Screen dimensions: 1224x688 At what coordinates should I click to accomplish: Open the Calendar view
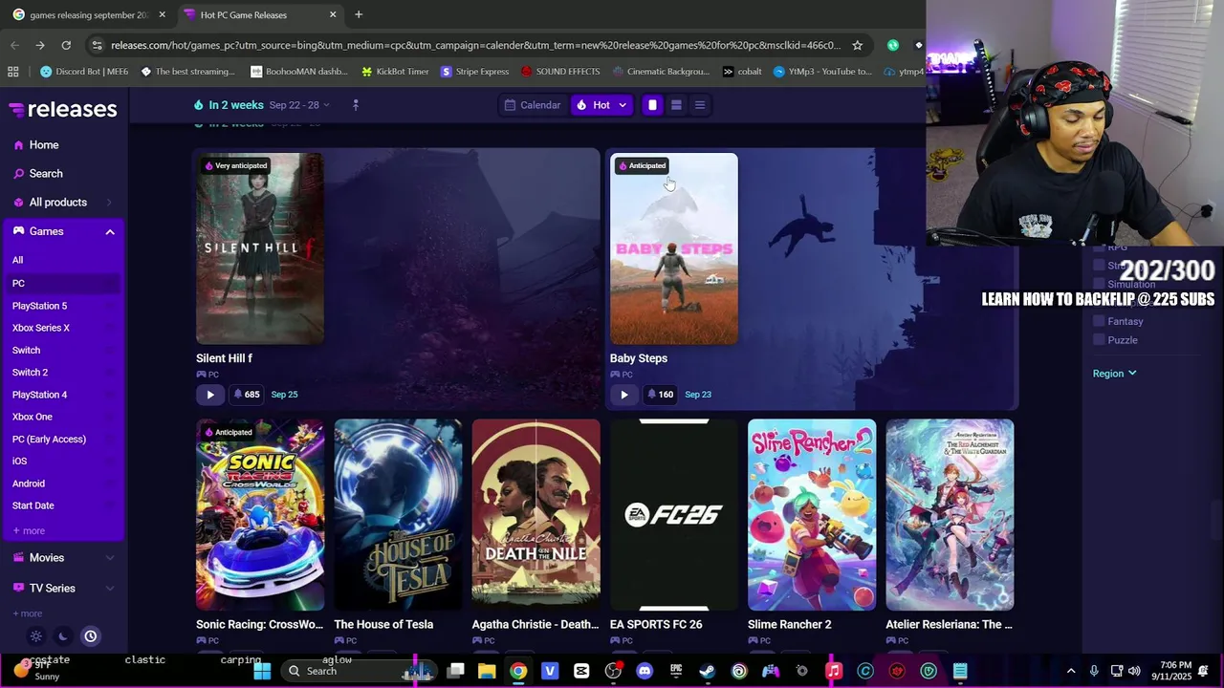[x=533, y=105]
